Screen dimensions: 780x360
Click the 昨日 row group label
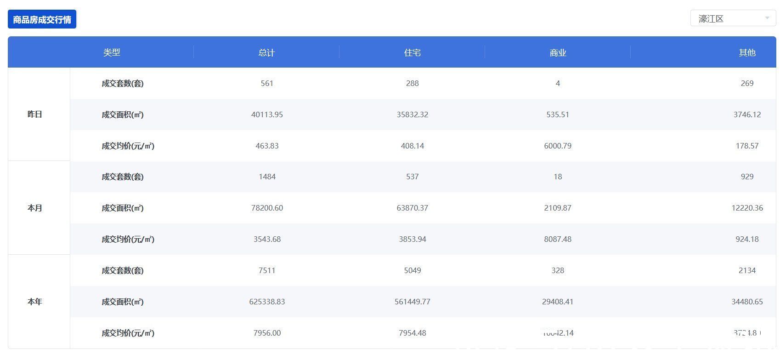(x=35, y=114)
